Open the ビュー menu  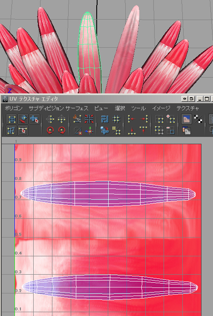[x=101, y=108]
